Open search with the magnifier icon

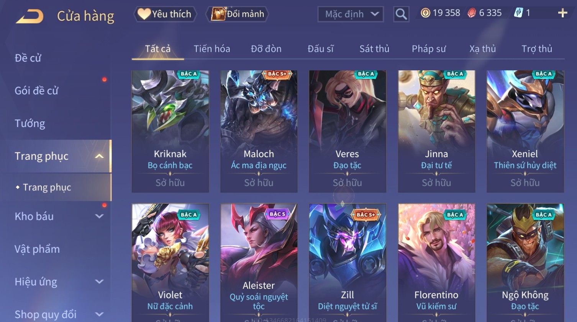pyautogui.click(x=401, y=15)
